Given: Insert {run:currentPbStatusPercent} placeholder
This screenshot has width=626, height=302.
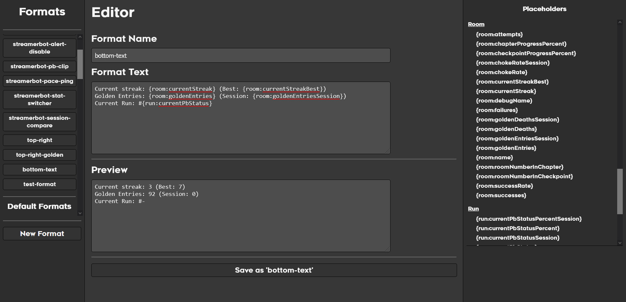Looking at the screenshot, I should click(x=517, y=228).
